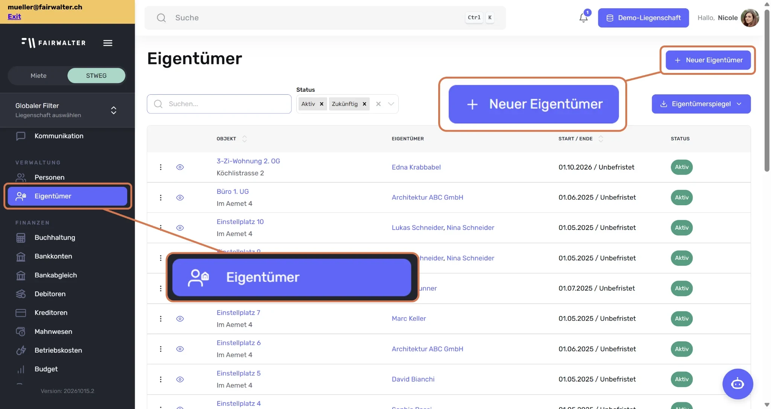Open row menu for Einstellplatz 7
The width and height of the screenshot is (771, 409).
tap(161, 319)
